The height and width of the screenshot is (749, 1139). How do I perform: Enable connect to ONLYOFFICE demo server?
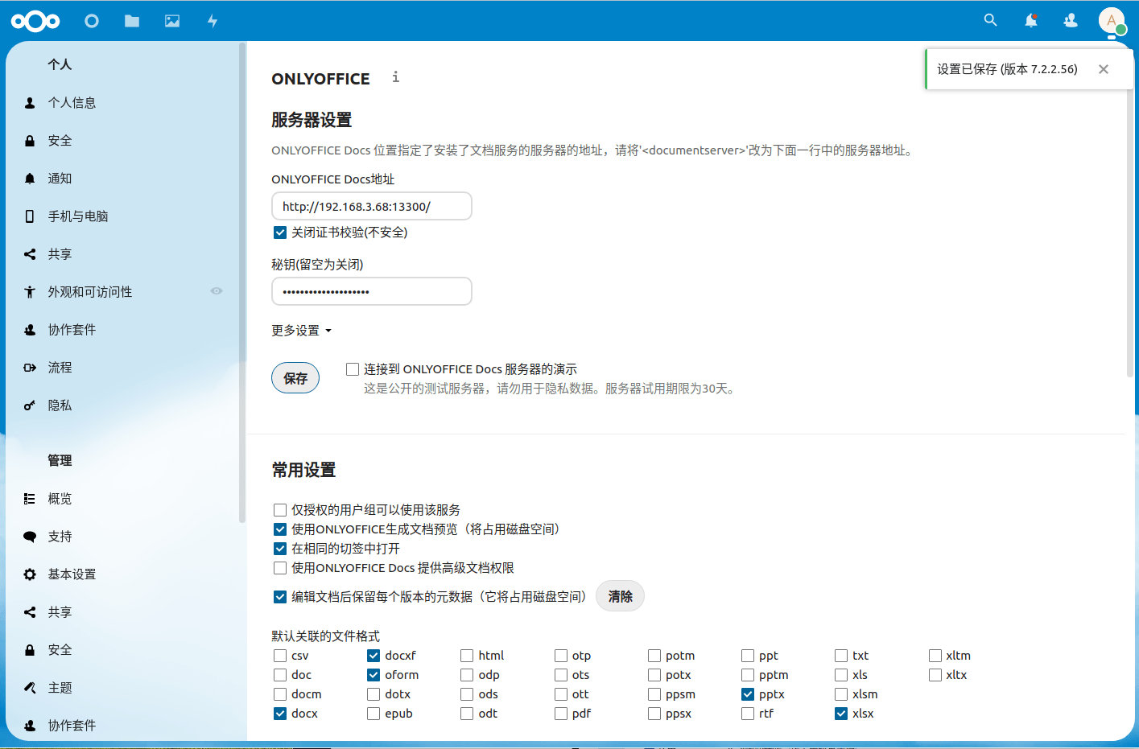click(x=353, y=369)
